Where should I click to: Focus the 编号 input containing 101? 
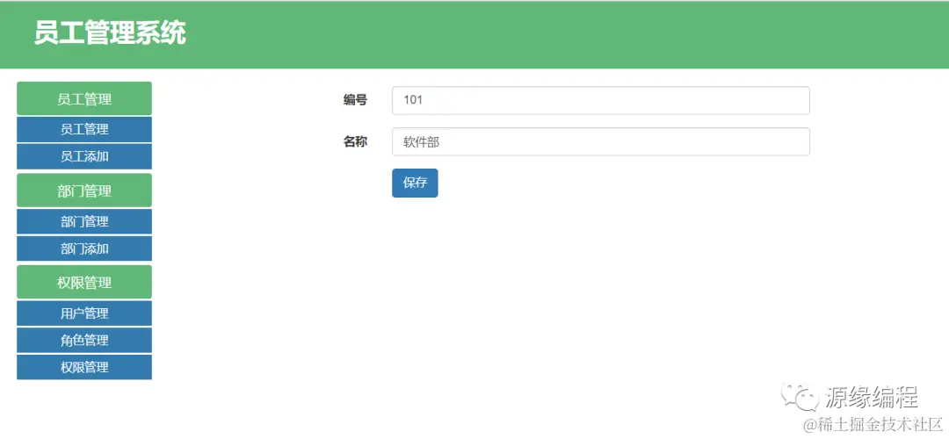click(600, 100)
